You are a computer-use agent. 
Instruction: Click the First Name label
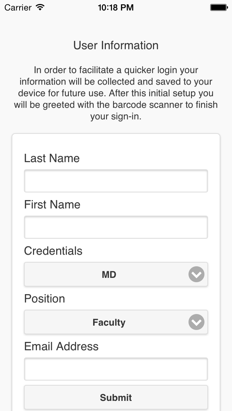(x=52, y=204)
